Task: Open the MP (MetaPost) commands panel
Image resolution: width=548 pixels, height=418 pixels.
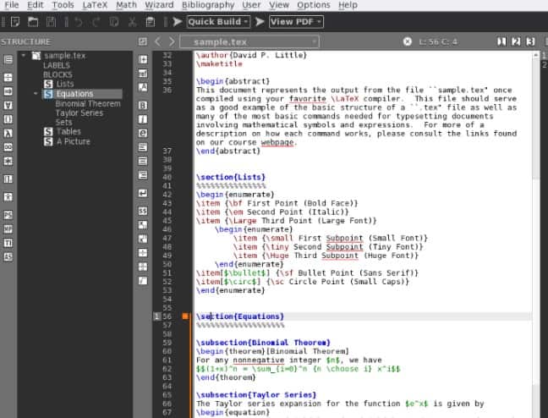Action: 8,228
